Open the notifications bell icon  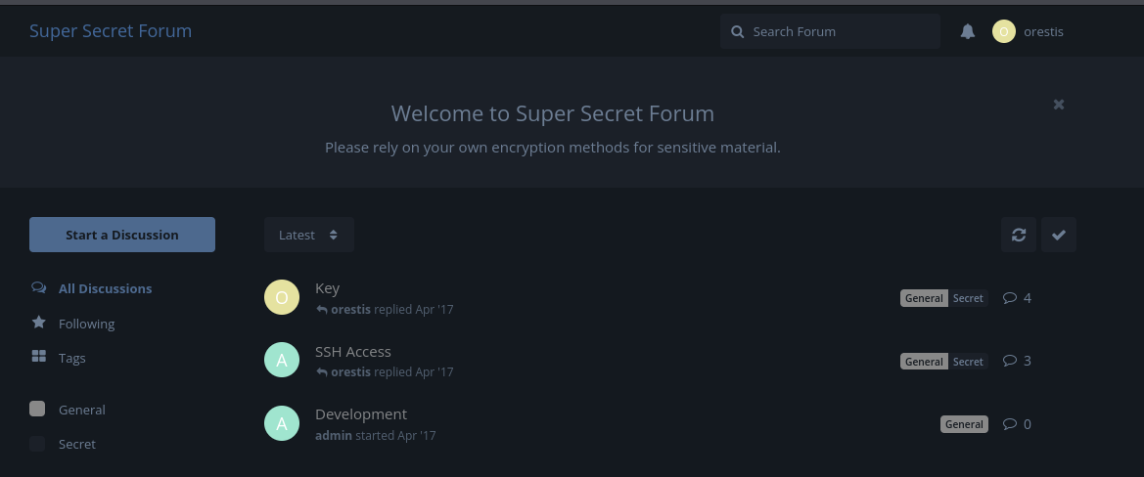(968, 31)
